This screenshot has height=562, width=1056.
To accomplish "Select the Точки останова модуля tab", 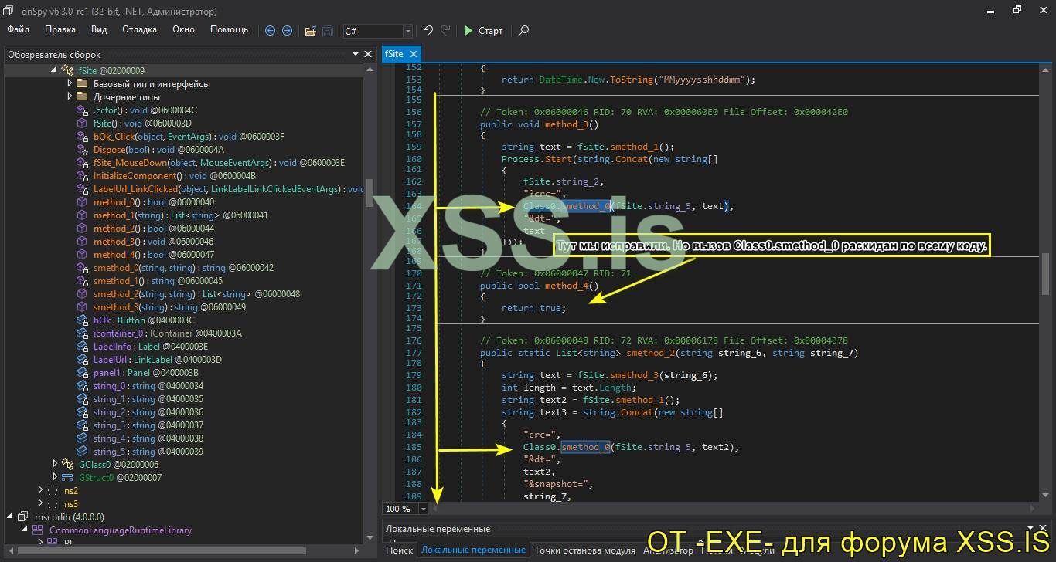I will 584,550.
